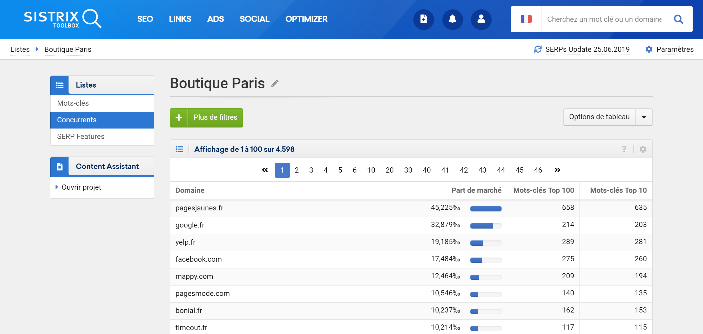This screenshot has width=703, height=334.
Task: Click the breadcrumb arrow after Listes
Action: (x=37, y=49)
